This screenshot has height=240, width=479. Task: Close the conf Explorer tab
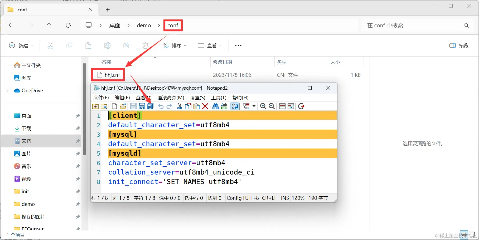click(90, 9)
